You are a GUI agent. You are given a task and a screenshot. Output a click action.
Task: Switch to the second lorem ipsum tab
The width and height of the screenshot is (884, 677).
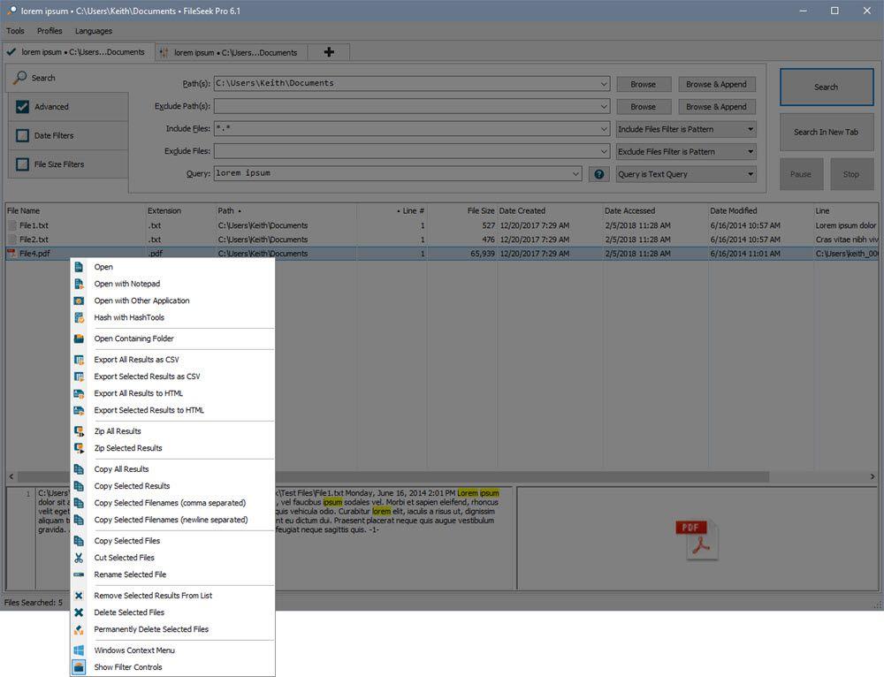pos(231,52)
